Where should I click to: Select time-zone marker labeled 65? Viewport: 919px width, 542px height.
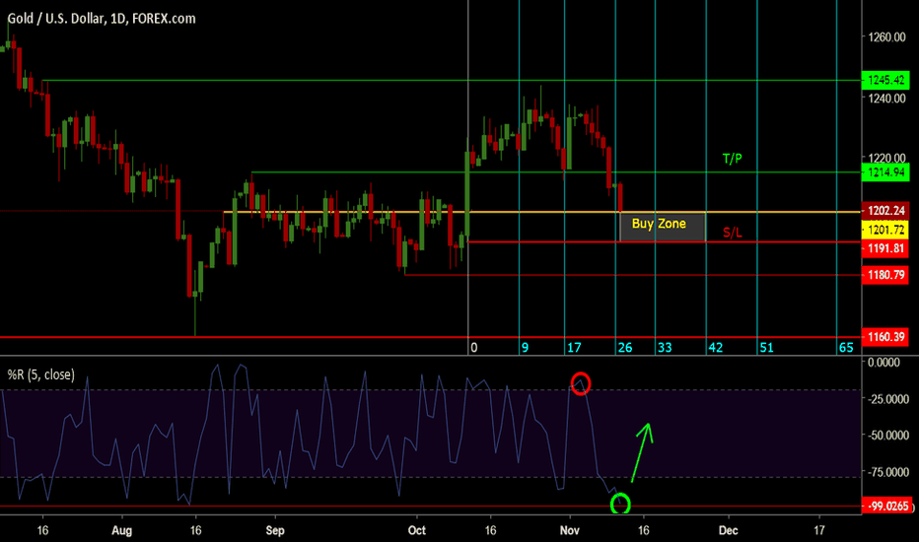click(846, 348)
